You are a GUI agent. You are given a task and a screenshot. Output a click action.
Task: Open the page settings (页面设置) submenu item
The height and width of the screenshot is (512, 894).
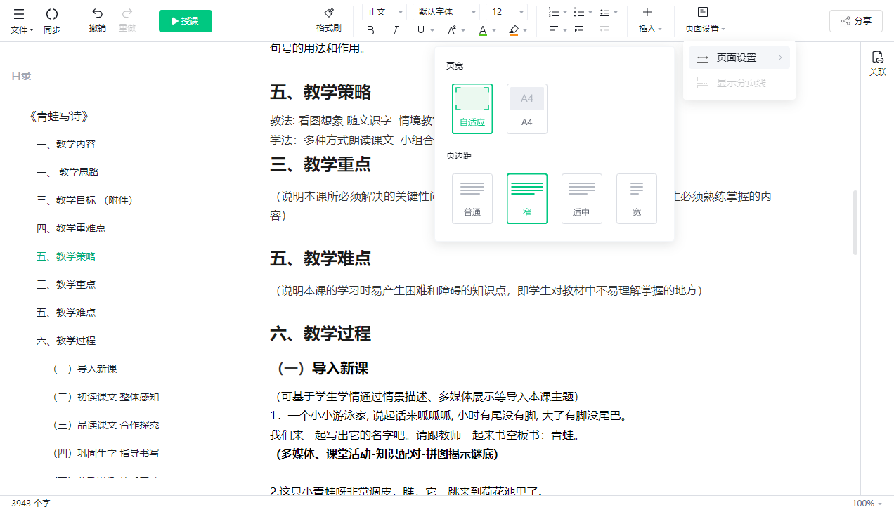coord(739,58)
